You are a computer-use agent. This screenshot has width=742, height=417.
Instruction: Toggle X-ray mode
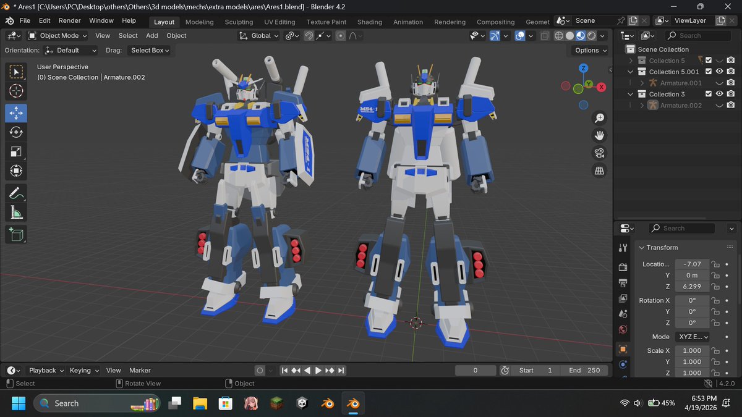(x=544, y=36)
